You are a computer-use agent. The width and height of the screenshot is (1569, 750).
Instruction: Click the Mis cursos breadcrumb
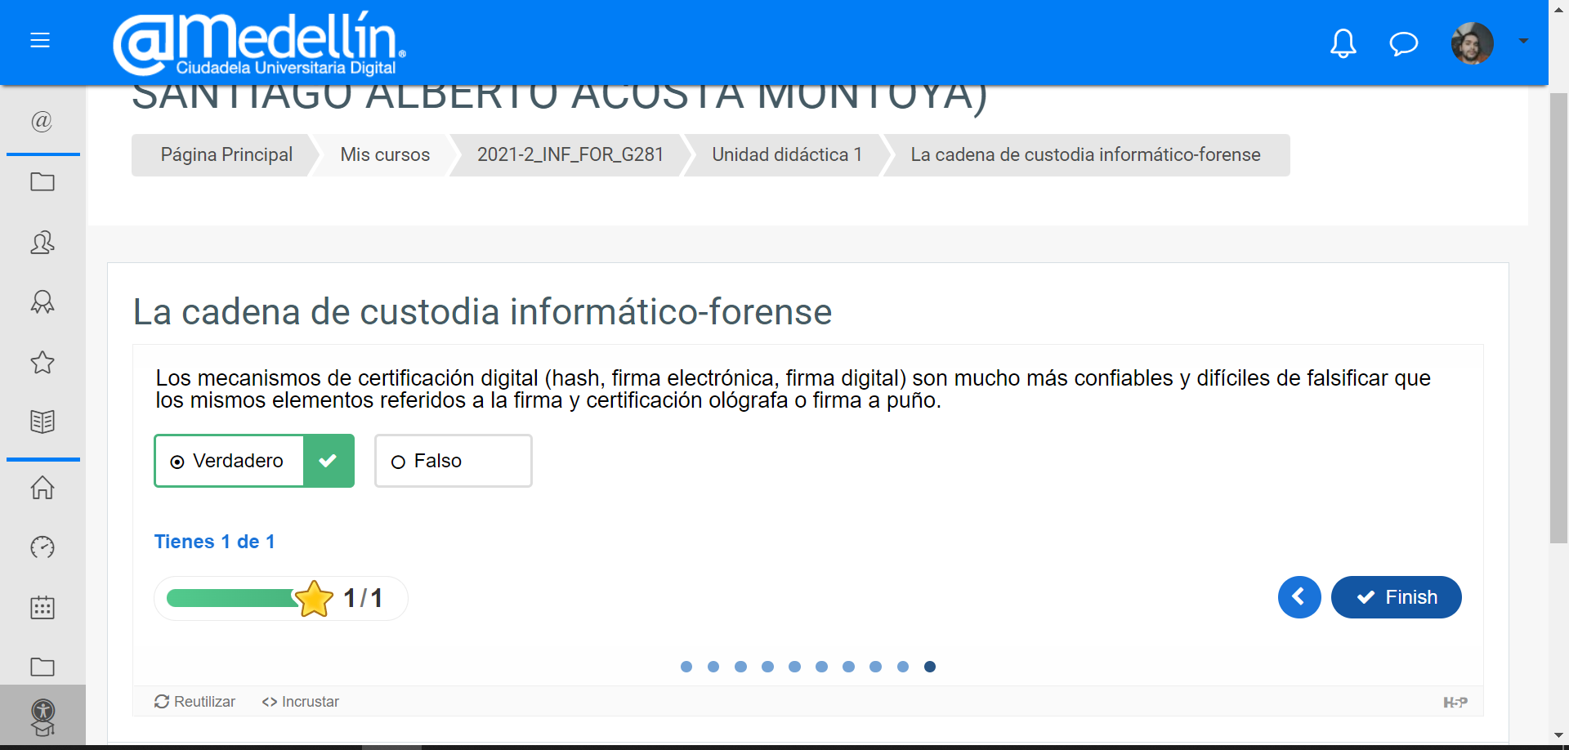[385, 154]
